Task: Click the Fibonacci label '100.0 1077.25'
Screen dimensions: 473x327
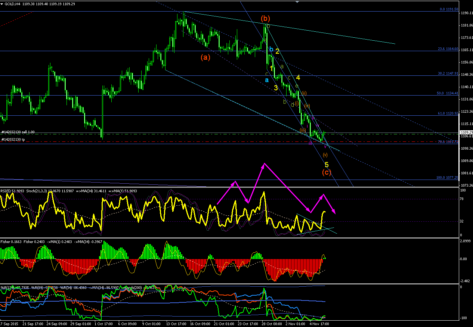Action: click(x=447, y=178)
